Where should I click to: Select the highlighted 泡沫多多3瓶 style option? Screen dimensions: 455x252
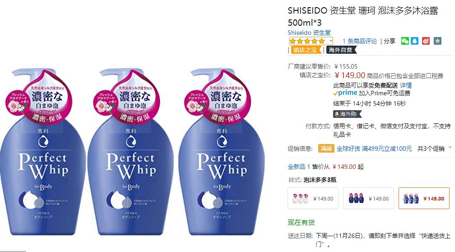[424, 198]
